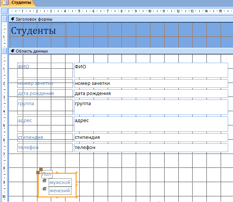
Task: Select the женский radio button
Action: pyautogui.click(x=45, y=189)
